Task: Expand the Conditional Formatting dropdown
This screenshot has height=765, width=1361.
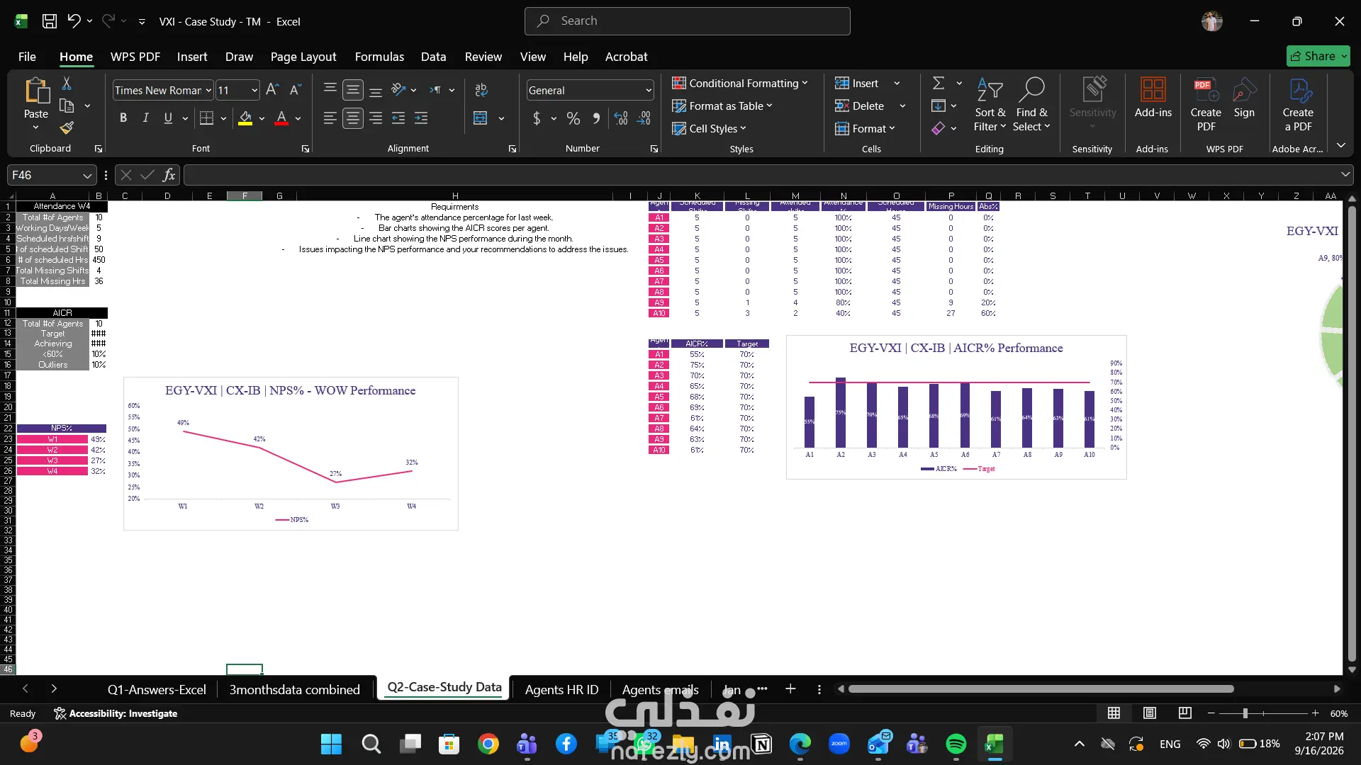Action: pyautogui.click(x=740, y=84)
